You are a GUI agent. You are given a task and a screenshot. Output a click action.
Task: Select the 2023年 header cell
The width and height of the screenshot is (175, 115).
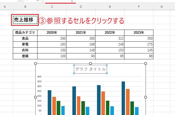click(x=139, y=33)
